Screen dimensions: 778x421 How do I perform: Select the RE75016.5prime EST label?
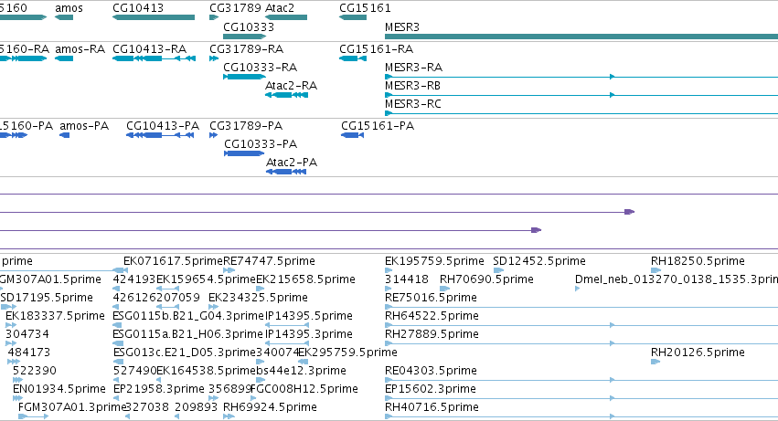432,298
